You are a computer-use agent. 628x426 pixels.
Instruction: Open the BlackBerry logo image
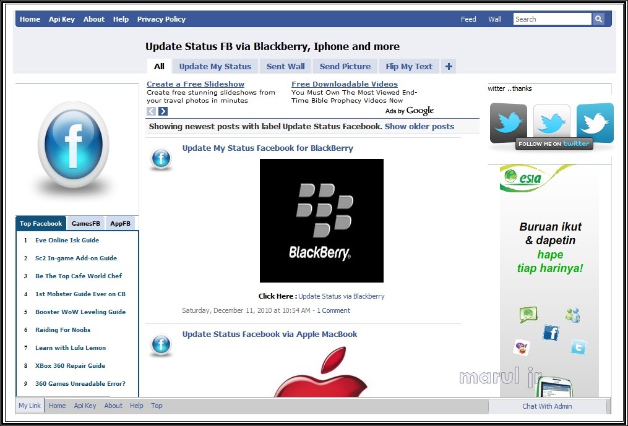[322, 221]
